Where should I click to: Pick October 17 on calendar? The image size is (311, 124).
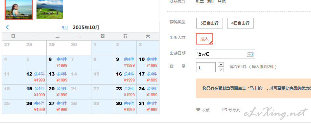click(x=148, y=77)
